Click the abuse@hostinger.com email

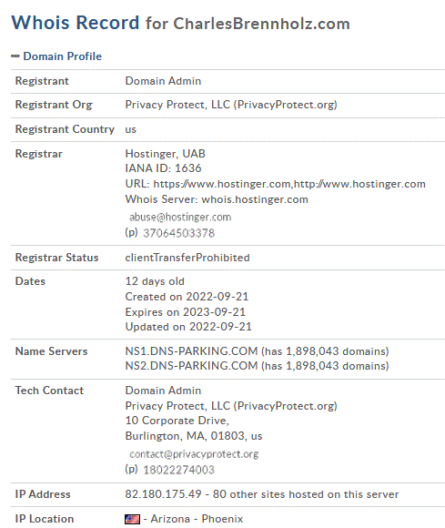pos(180,218)
